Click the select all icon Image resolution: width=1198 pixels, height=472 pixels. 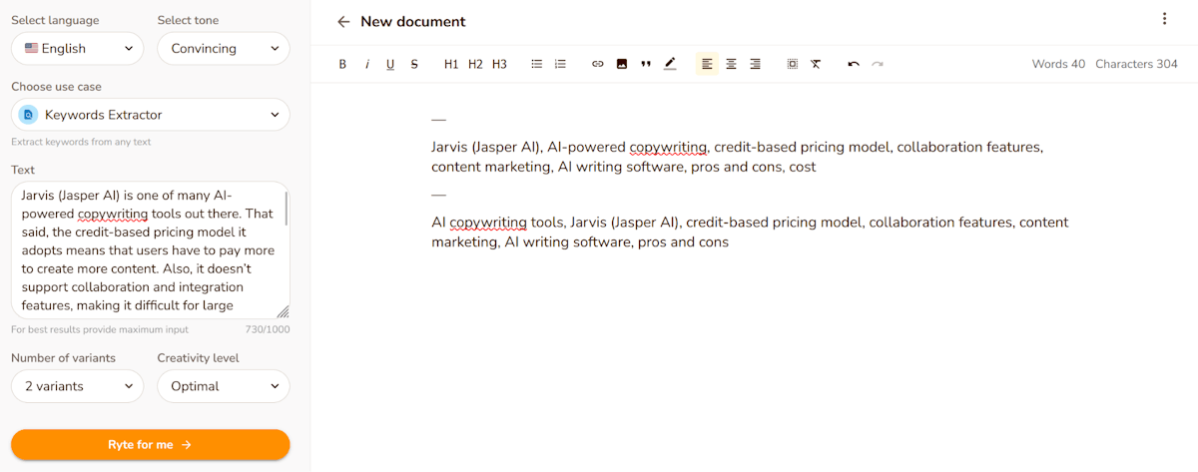pos(792,64)
